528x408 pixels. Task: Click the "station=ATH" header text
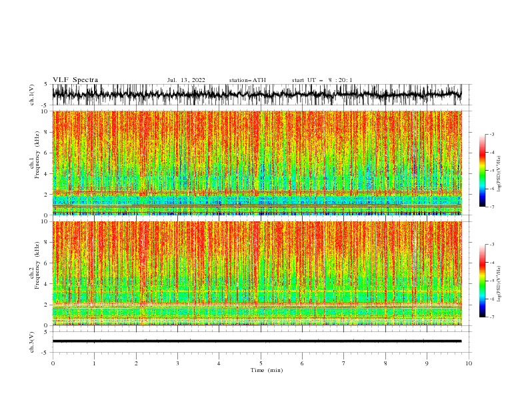pos(247,80)
